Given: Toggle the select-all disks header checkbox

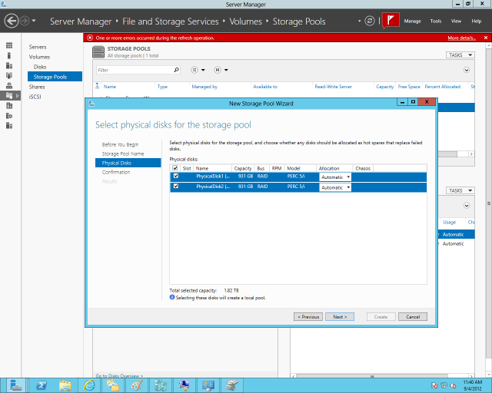Looking at the screenshot, I should click(x=175, y=168).
